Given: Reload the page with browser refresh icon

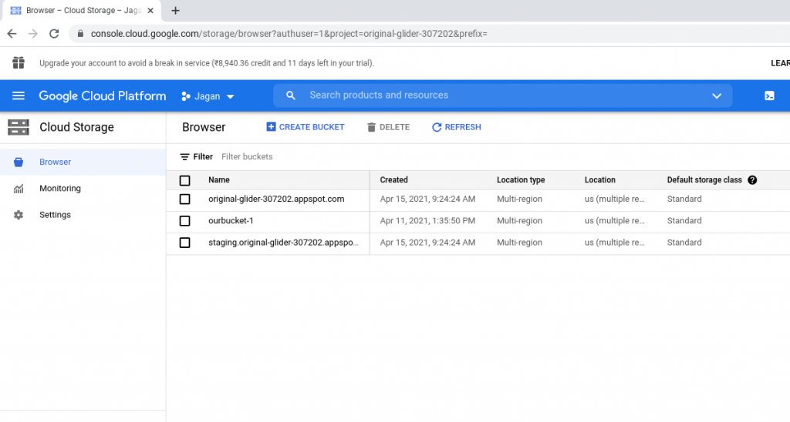Looking at the screenshot, I should [x=54, y=34].
